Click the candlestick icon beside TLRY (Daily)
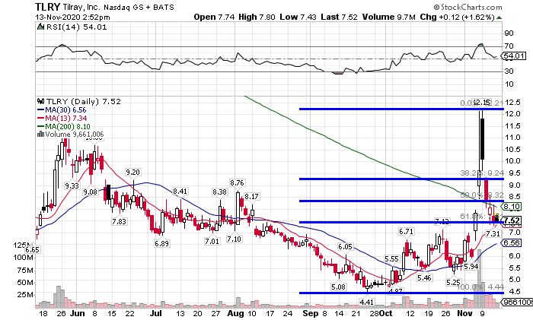Image resolution: width=533 pixels, height=320 pixels. (41, 101)
